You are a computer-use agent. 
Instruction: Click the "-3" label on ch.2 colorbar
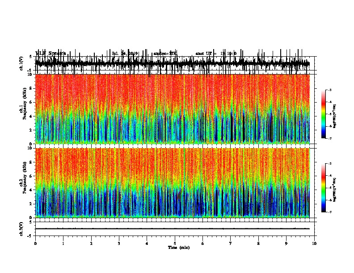point(329,164)
